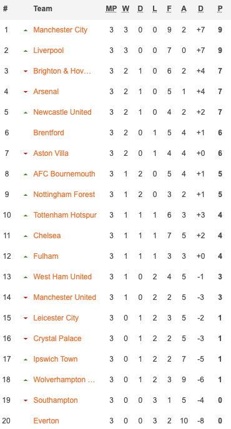
Task: Click green up arrow beside Ipswich Town
Action: coord(26,360)
